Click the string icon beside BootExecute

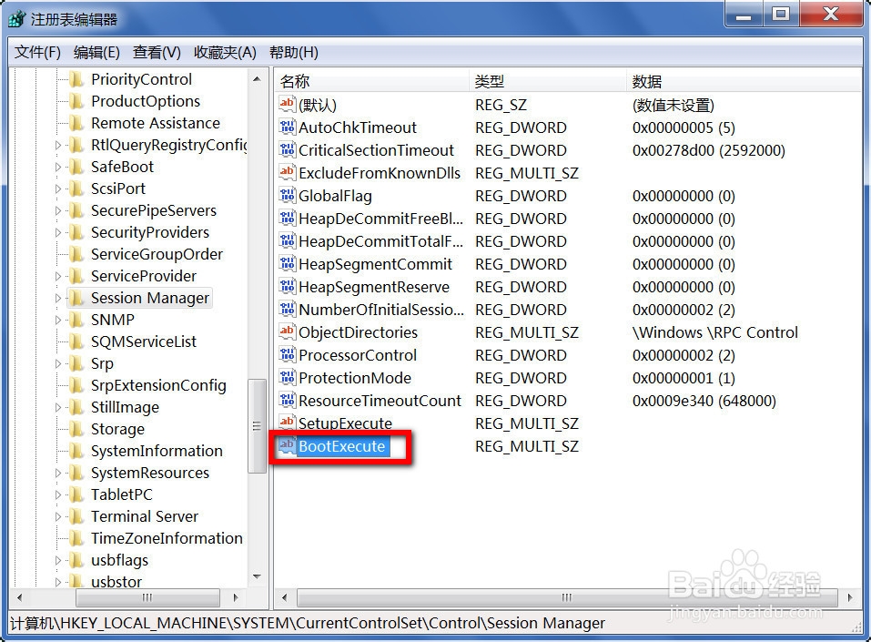pyautogui.click(x=287, y=446)
